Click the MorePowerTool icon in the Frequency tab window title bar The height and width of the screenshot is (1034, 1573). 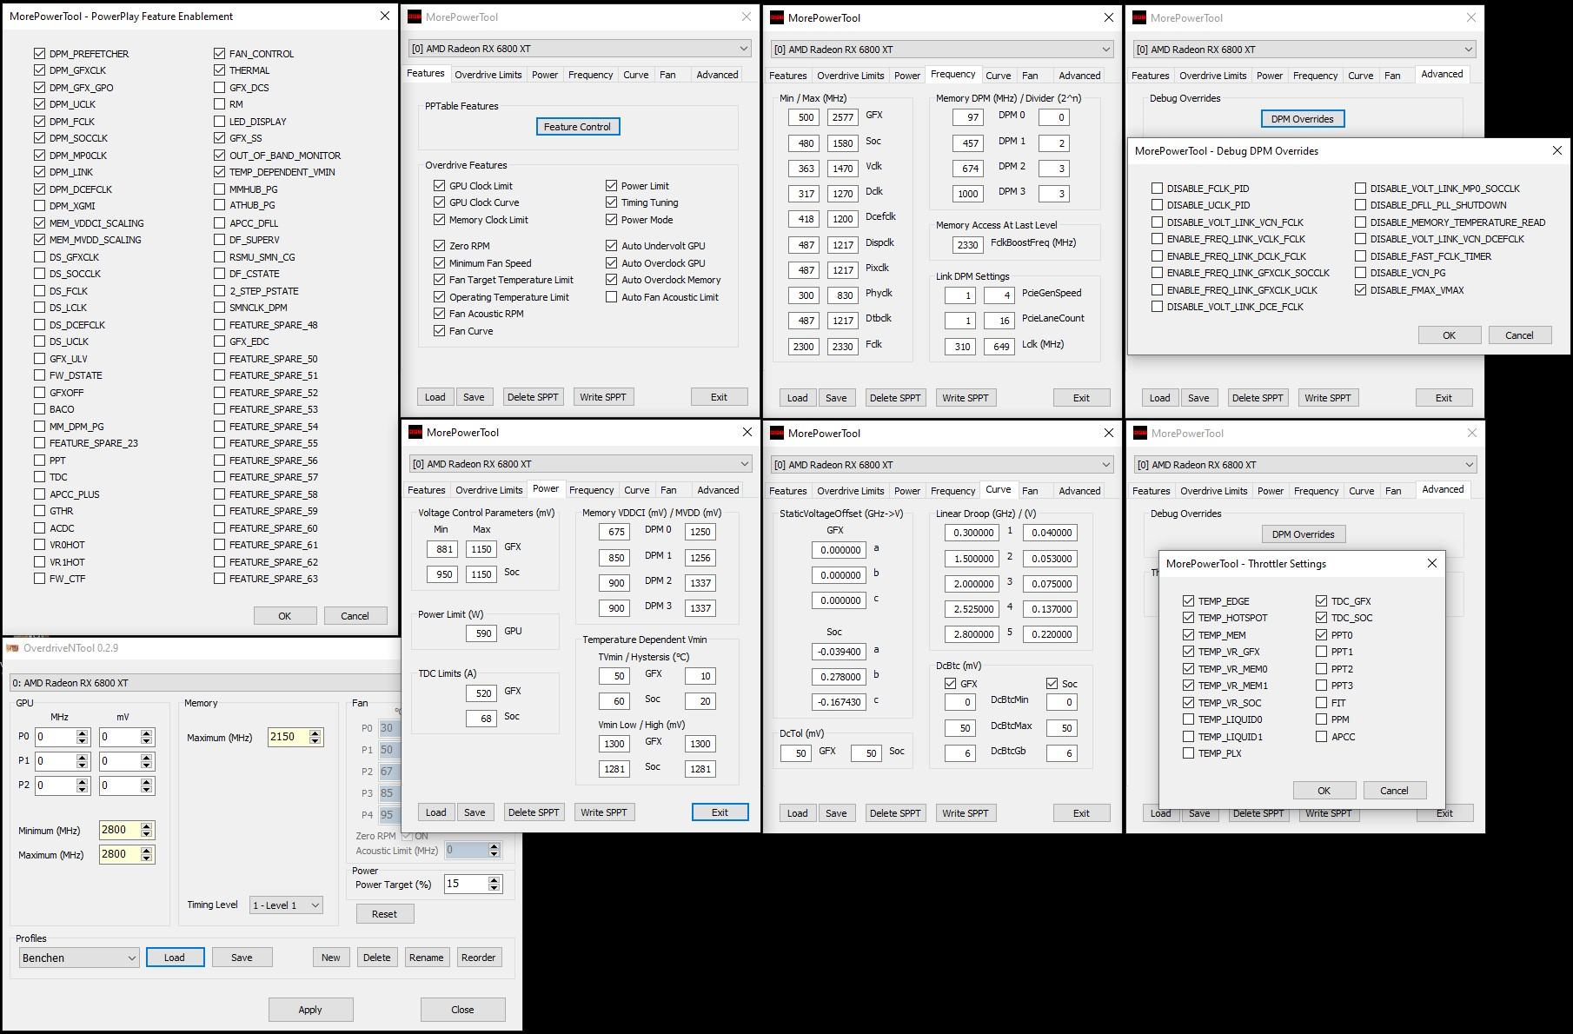777,17
